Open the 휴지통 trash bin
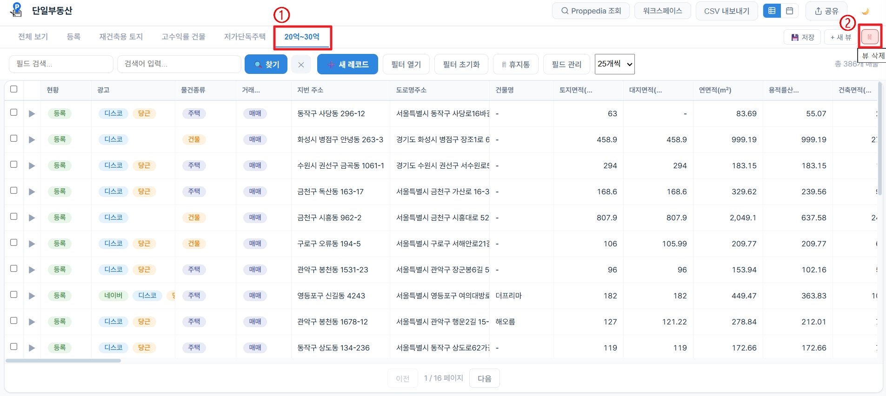Screen dimensions: 886x396 (515, 64)
